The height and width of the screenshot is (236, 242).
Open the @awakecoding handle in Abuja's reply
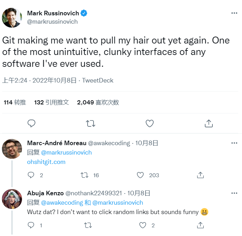pyautogui.click(x=62, y=203)
